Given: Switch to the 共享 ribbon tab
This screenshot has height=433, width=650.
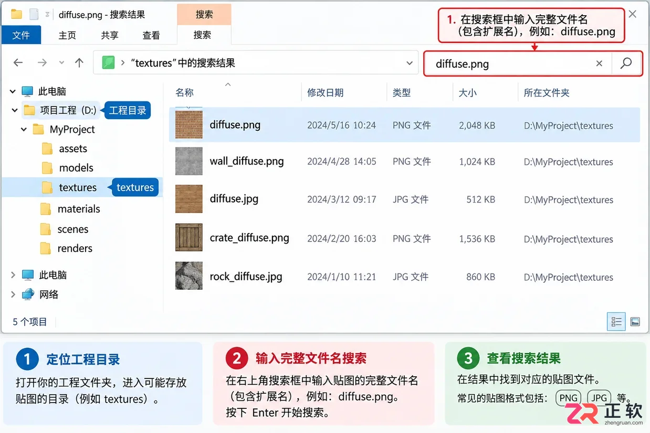Looking at the screenshot, I should point(110,35).
